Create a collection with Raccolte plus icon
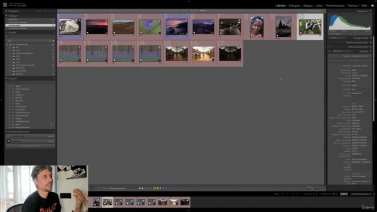 (54, 78)
